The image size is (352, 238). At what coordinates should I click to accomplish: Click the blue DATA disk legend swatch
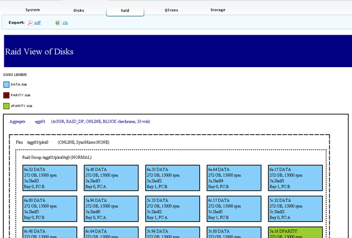pos(7,85)
